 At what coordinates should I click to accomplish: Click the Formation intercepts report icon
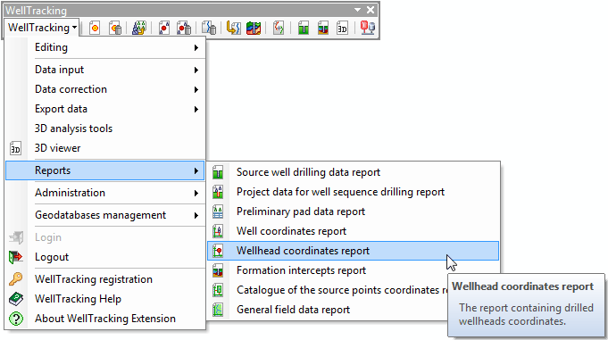(x=218, y=270)
